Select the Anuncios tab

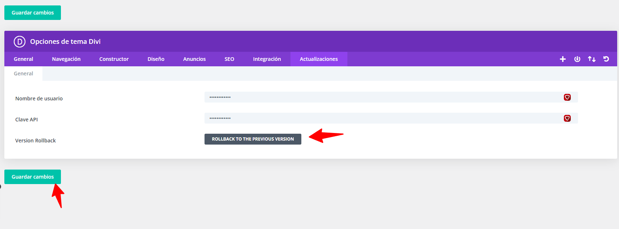pos(194,59)
